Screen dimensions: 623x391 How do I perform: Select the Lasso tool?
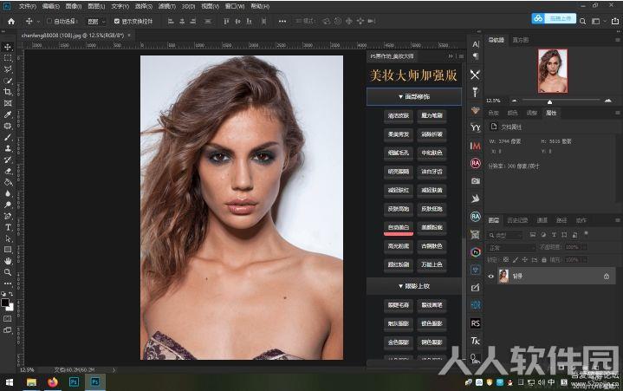8,69
